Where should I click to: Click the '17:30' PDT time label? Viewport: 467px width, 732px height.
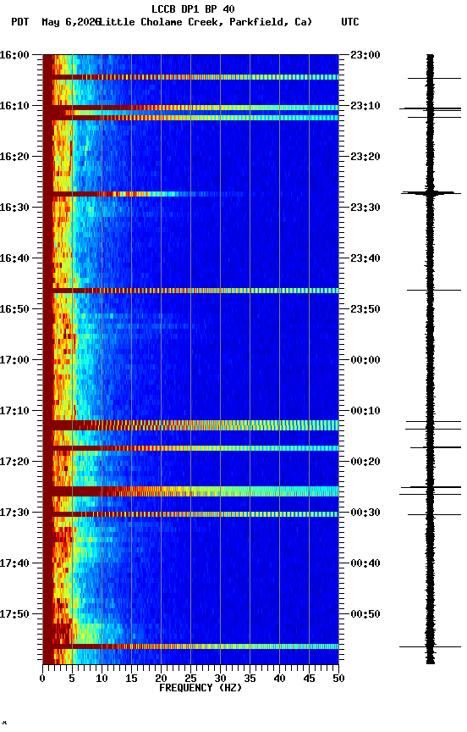click(x=14, y=513)
